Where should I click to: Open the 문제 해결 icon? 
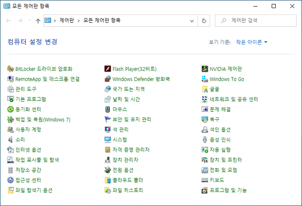coord(205,110)
